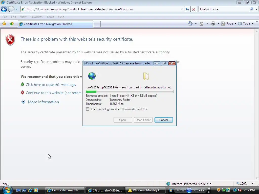Open the Help menu
259x194 pixels.
pyautogui.click(x=61, y=17)
